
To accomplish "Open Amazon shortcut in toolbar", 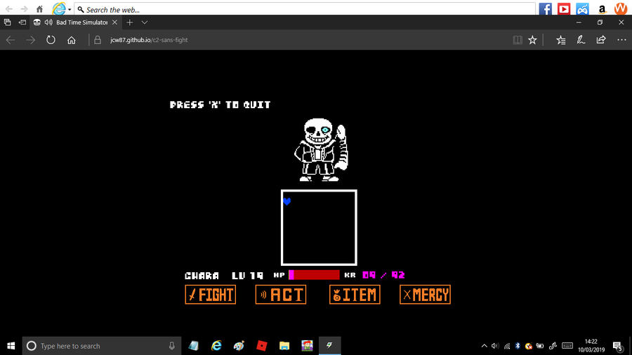I will [x=602, y=9].
